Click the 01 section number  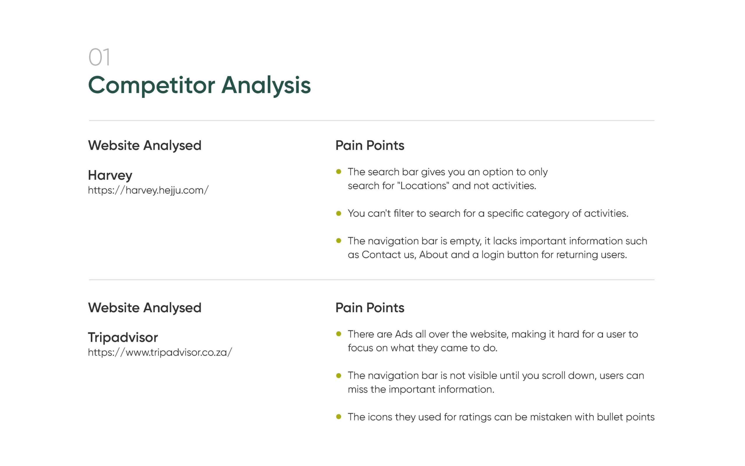pos(99,57)
